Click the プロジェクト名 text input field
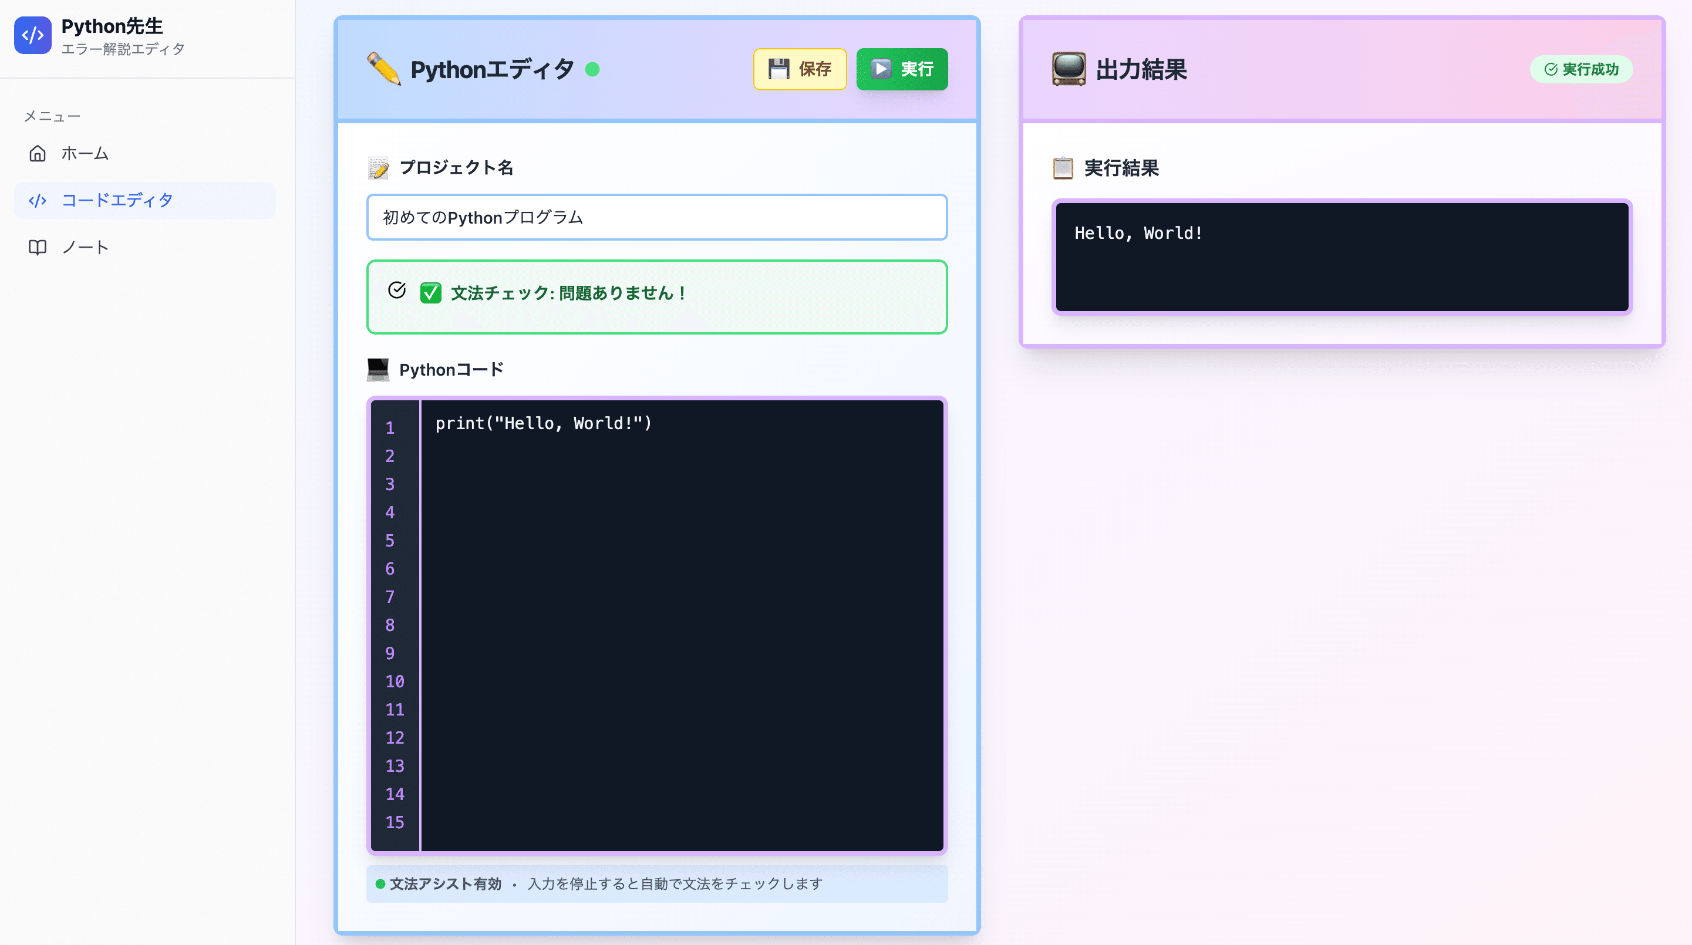This screenshot has height=945, width=1692. pos(657,217)
